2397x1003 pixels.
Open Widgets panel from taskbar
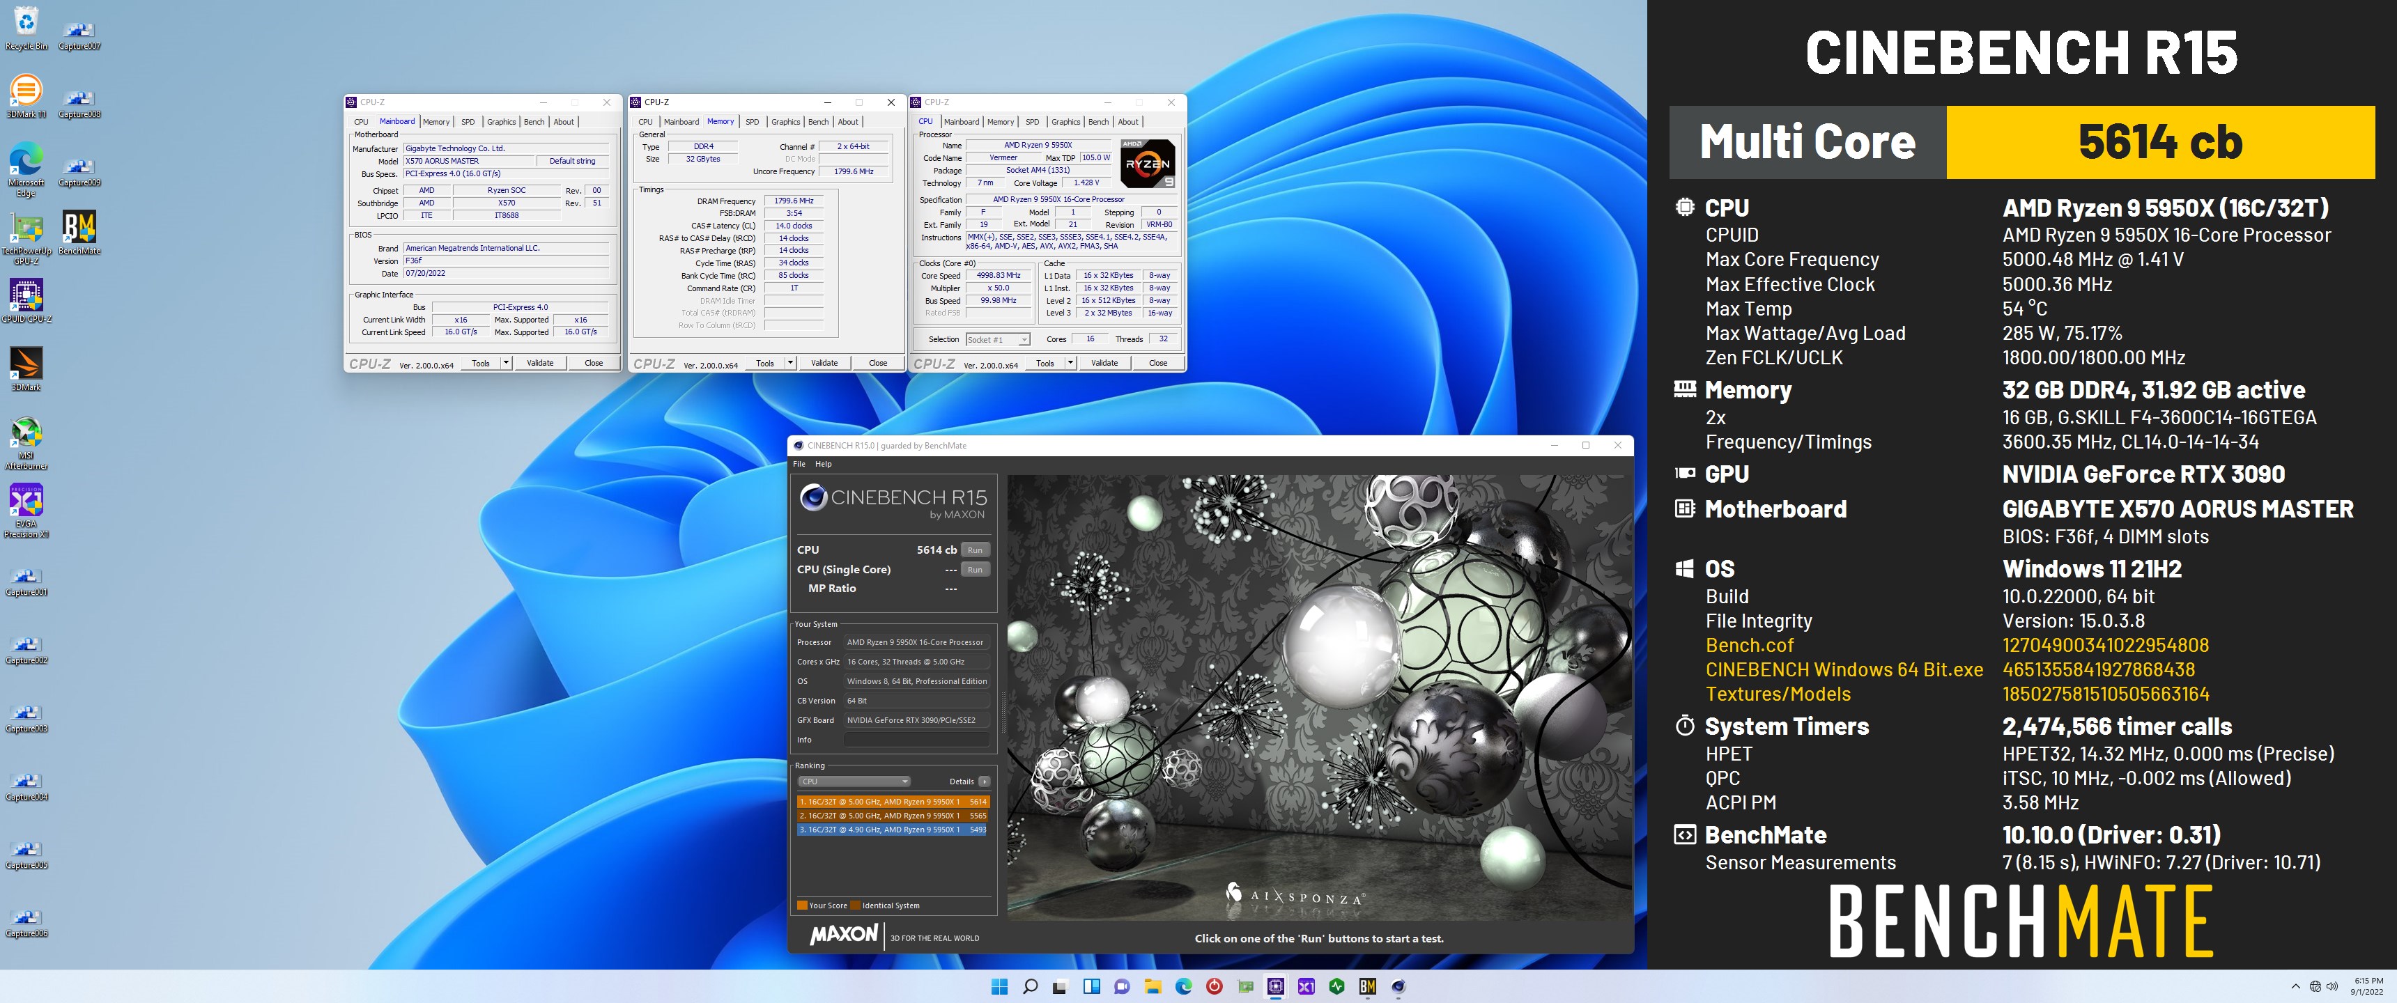click(x=1091, y=986)
